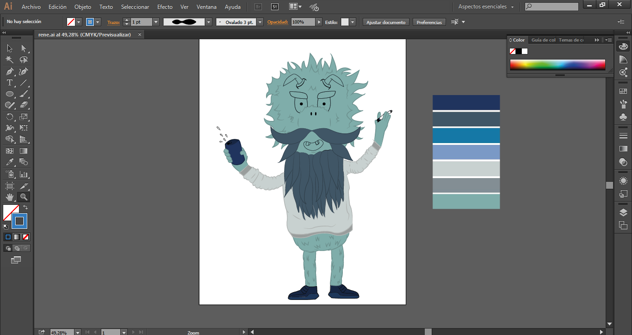The image size is (632, 335).
Task: Click the Ajustar documento button
Action: [386, 22]
